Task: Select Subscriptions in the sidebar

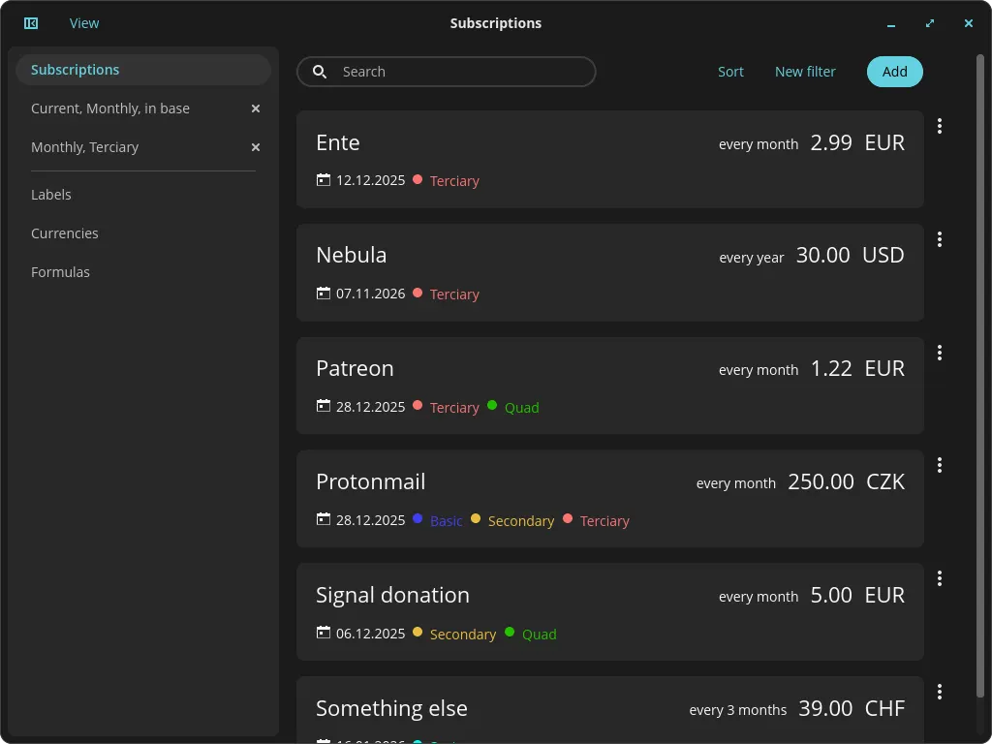Action: click(143, 70)
